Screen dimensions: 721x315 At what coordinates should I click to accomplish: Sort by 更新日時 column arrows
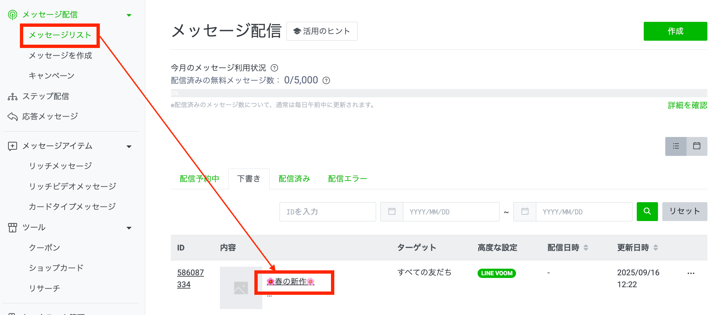[x=655, y=247]
